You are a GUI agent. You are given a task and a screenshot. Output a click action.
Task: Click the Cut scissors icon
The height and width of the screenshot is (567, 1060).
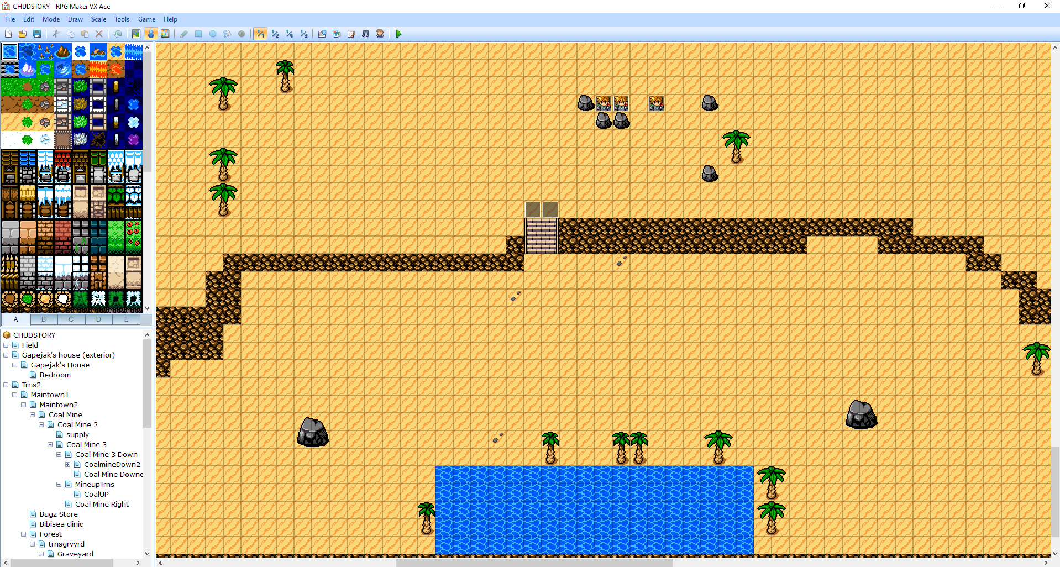click(56, 34)
